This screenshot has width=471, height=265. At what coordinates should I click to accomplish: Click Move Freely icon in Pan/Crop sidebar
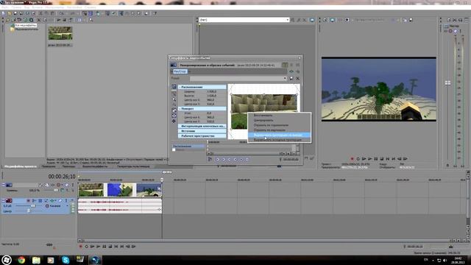tap(174, 121)
